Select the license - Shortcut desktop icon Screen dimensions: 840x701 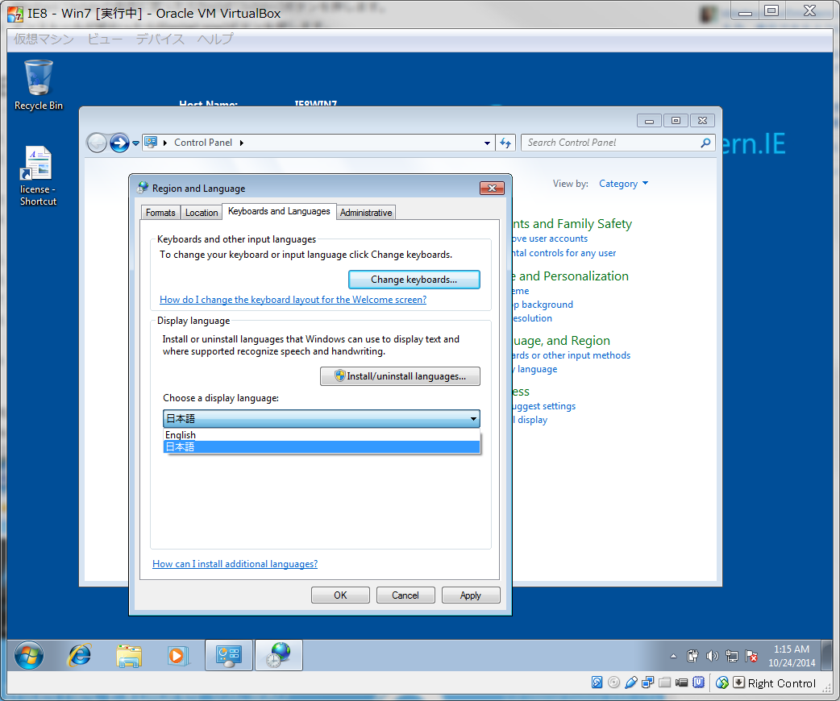coord(38,176)
